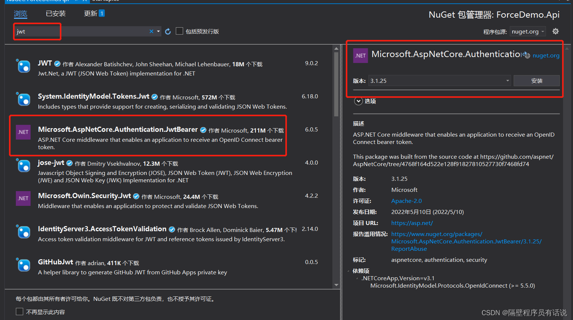The height and width of the screenshot is (320, 573).
Task: Collapse the dependencies tree node
Action: coord(349,271)
